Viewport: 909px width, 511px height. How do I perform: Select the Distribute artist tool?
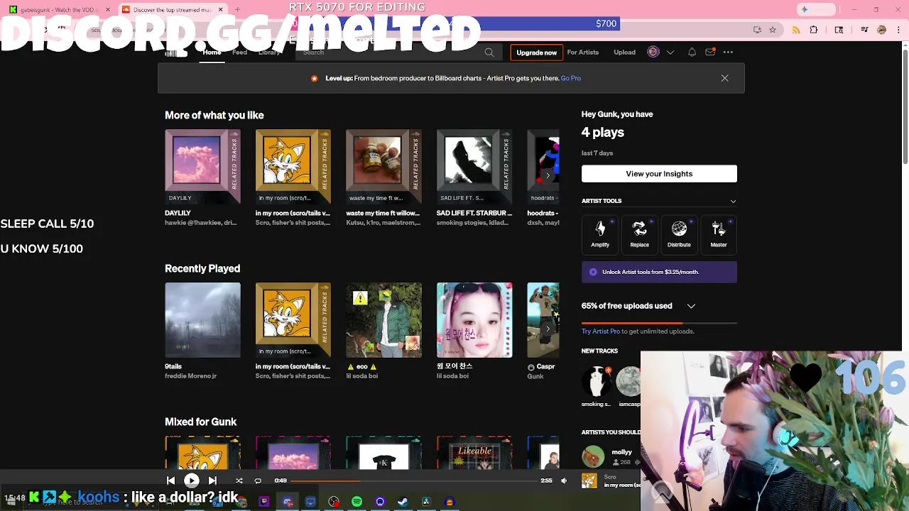tap(679, 233)
